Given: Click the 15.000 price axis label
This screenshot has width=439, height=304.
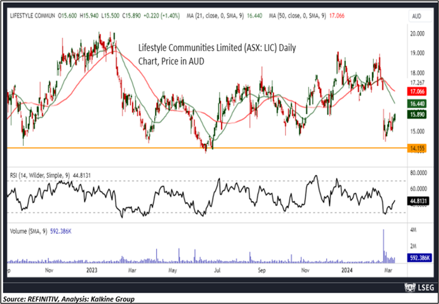Looking at the screenshot, I should [x=417, y=131].
